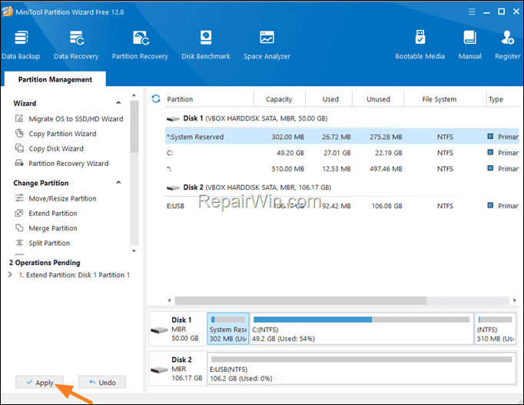Select System Reserved block in disk map
Viewport: 524px width, 405px height.
228,328
